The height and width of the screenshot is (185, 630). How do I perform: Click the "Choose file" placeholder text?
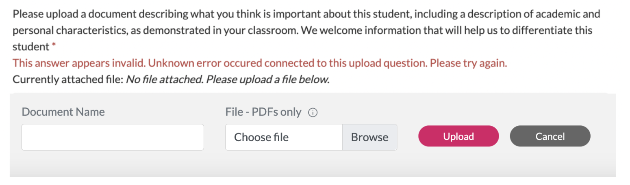pos(261,137)
